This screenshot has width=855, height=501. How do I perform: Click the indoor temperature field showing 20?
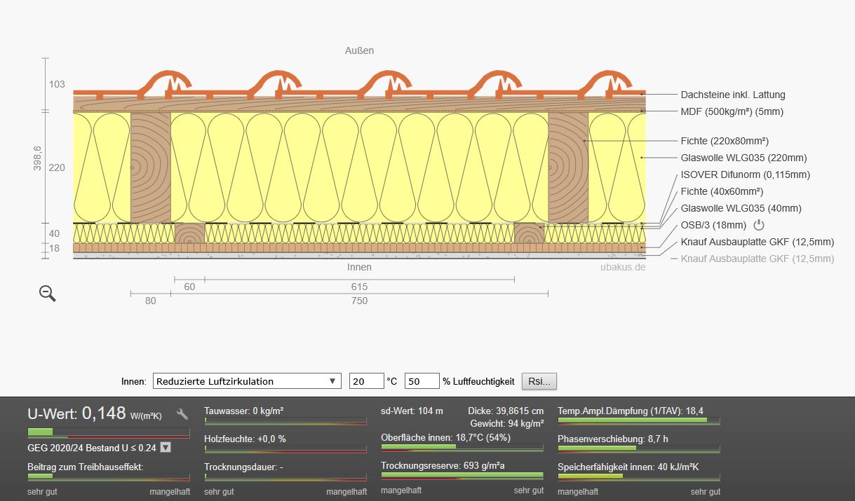(367, 381)
